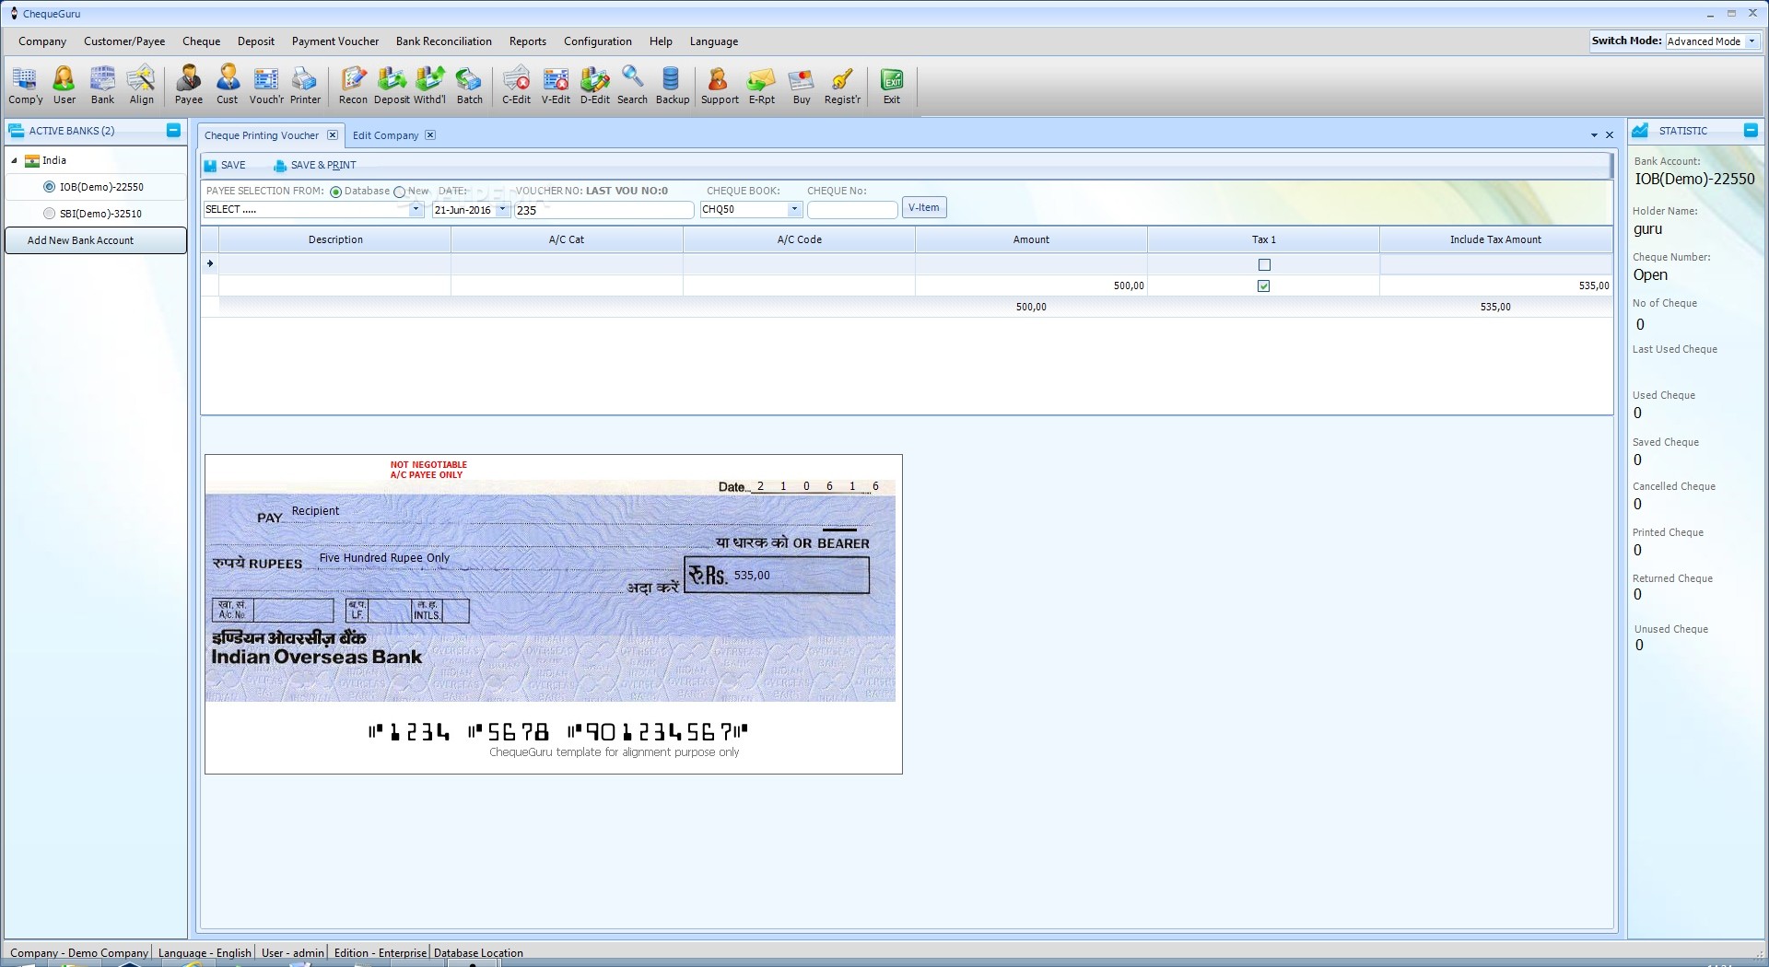
Task: Open the Bank toolbar icon
Action: 102,86
